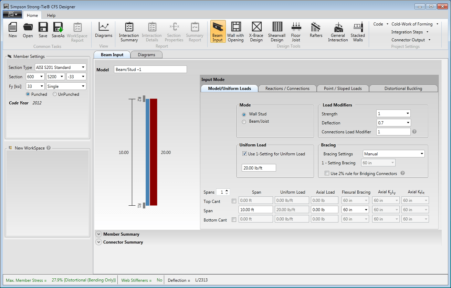Select the Beam Input tab

[x=112, y=55]
